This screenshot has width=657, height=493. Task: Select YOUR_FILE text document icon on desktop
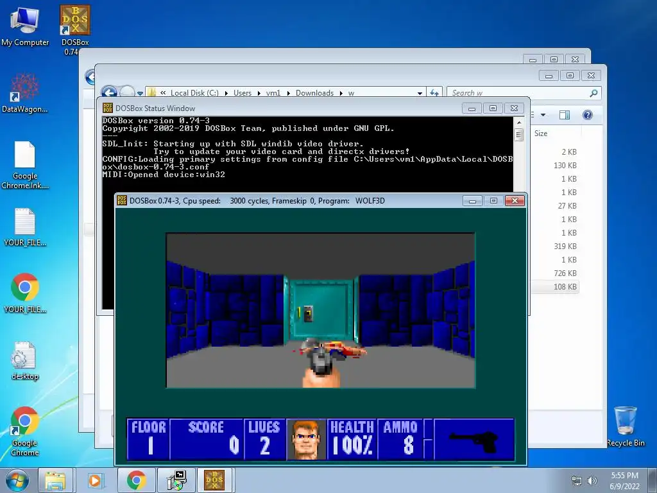25,227
